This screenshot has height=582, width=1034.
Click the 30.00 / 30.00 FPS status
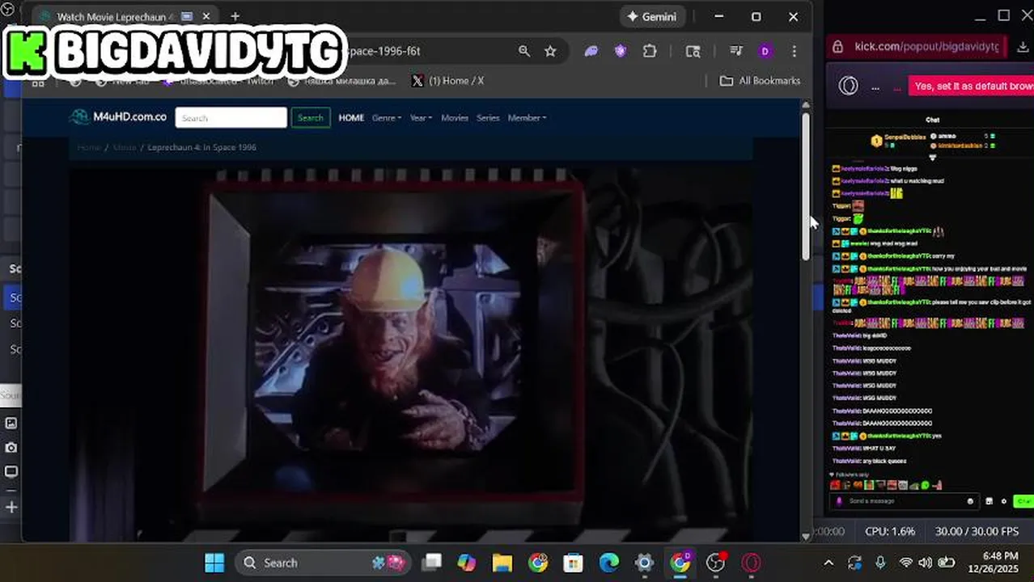977,531
